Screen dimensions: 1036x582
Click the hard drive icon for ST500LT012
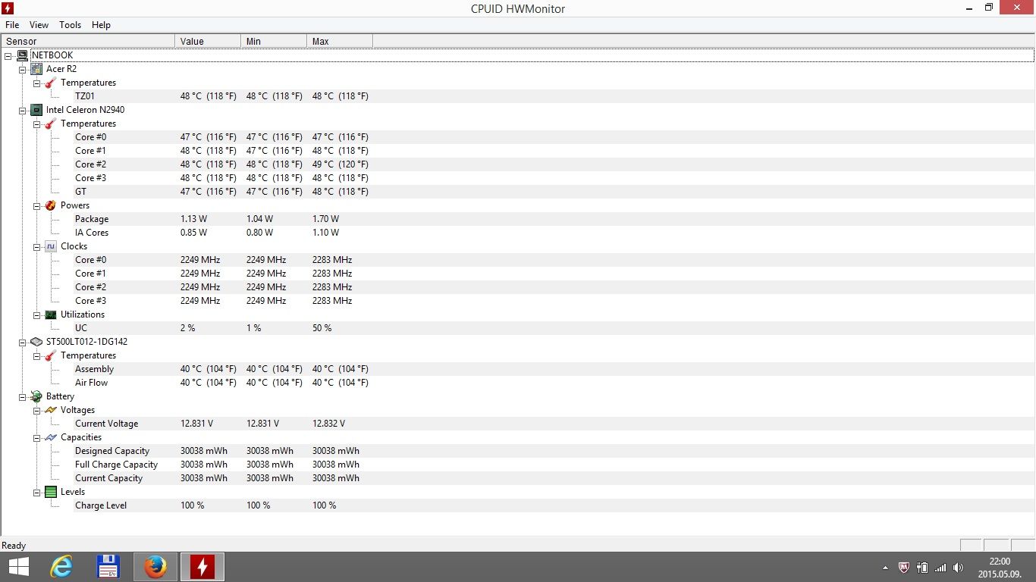coord(36,342)
